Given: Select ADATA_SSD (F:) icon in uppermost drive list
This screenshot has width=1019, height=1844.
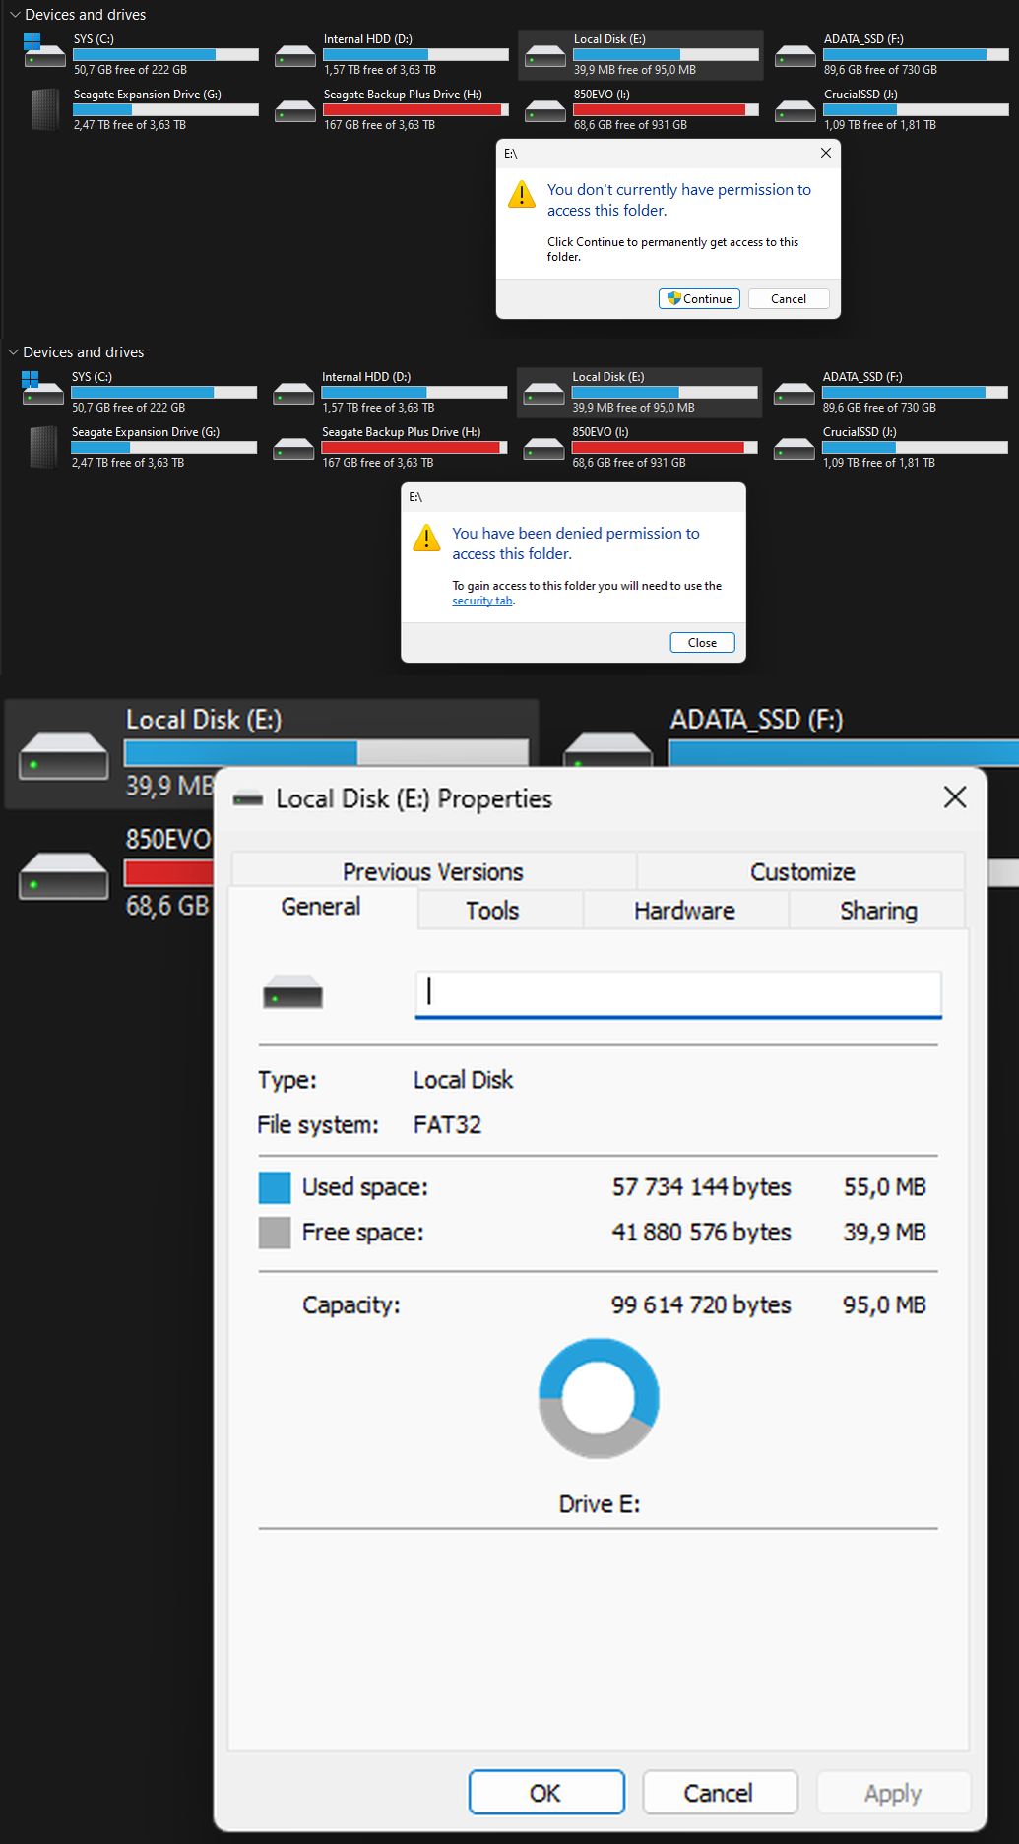Looking at the screenshot, I should point(796,54).
